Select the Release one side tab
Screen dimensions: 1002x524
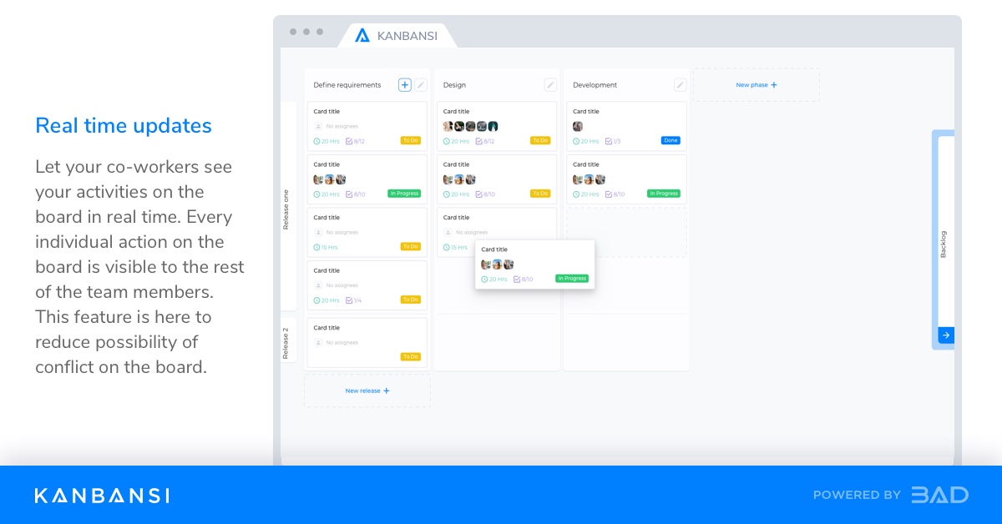(288, 206)
